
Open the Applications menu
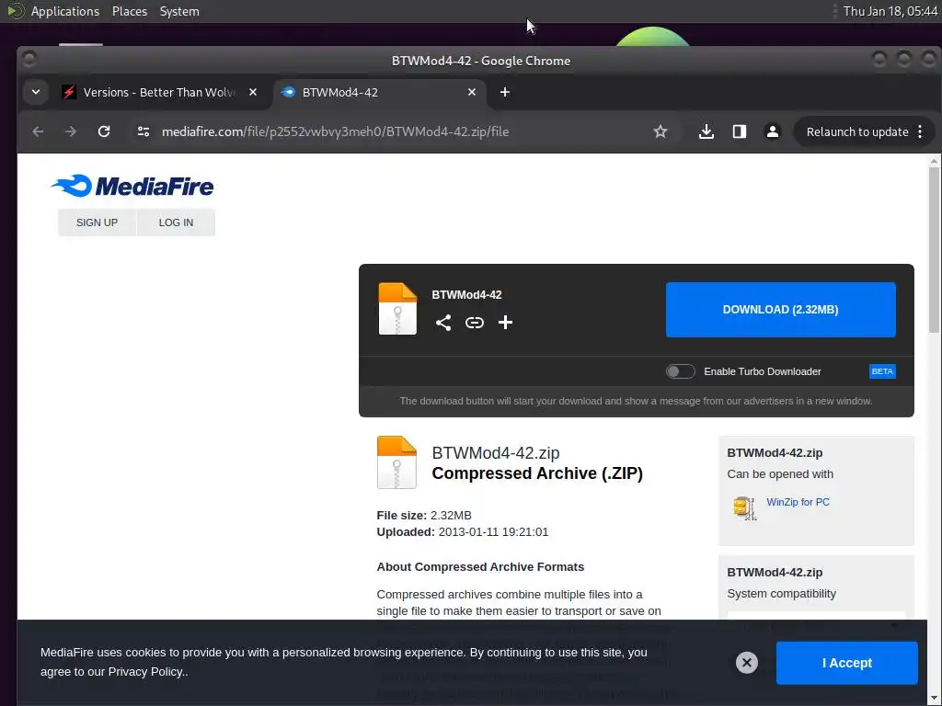coord(65,11)
